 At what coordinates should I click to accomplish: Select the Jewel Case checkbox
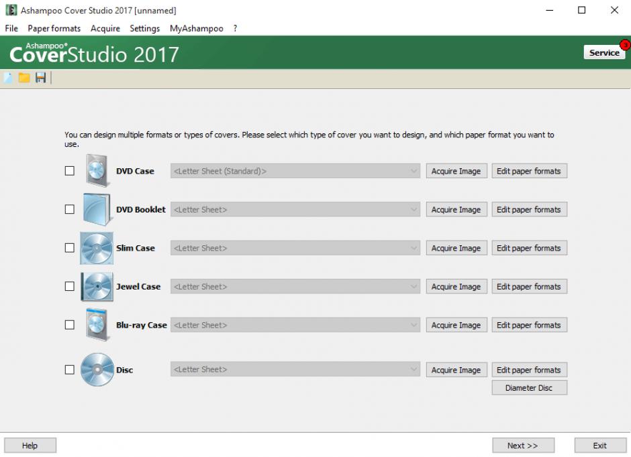click(x=70, y=286)
